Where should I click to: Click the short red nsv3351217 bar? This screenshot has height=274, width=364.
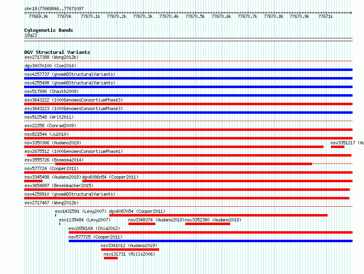[337, 147]
